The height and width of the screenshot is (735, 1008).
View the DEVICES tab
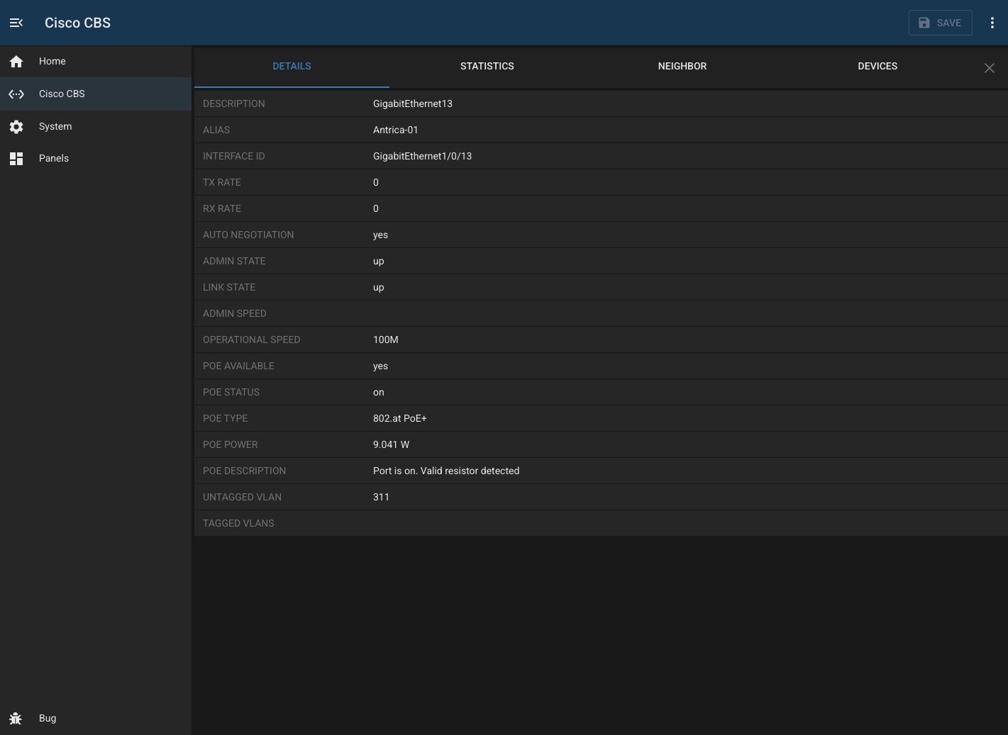click(877, 66)
